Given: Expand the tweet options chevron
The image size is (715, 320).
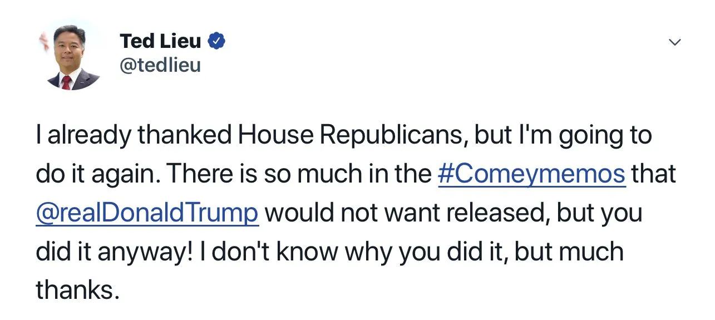Looking at the screenshot, I should point(674,42).
